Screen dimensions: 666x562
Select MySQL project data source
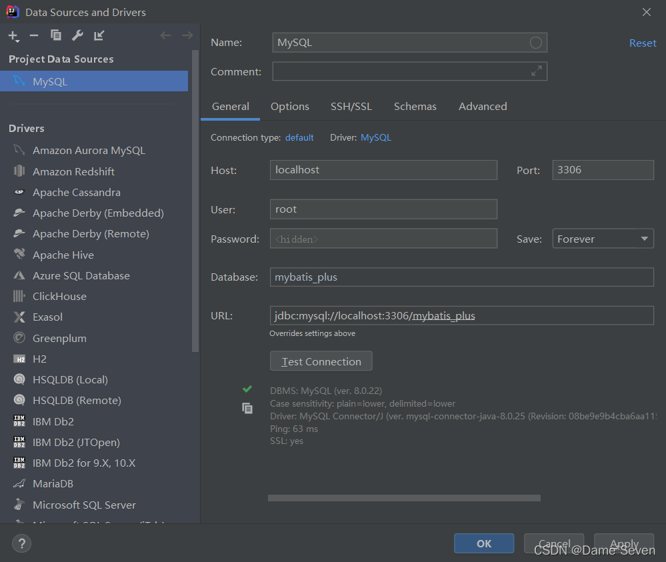point(94,81)
